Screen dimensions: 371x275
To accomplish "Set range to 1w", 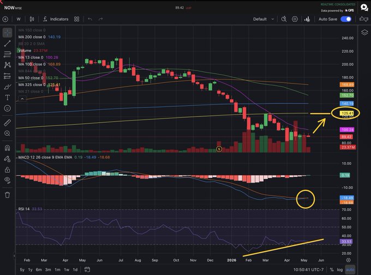I will point(67,270).
